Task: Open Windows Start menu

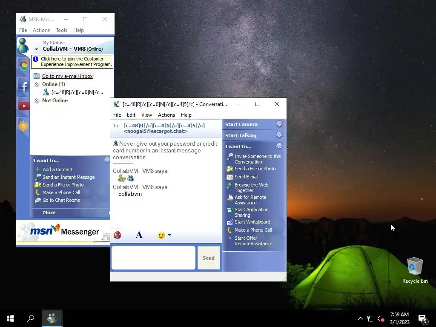Action: click(10, 318)
